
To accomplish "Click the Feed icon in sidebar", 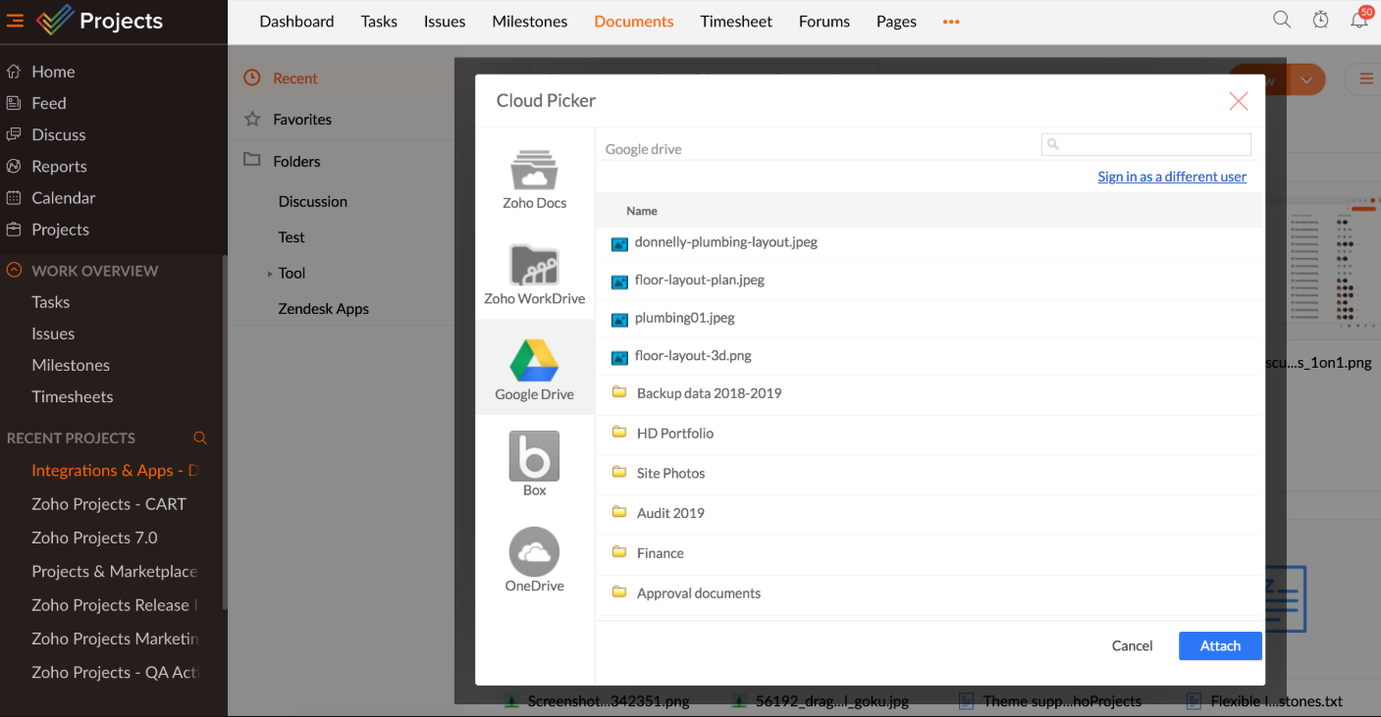I will [14, 103].
